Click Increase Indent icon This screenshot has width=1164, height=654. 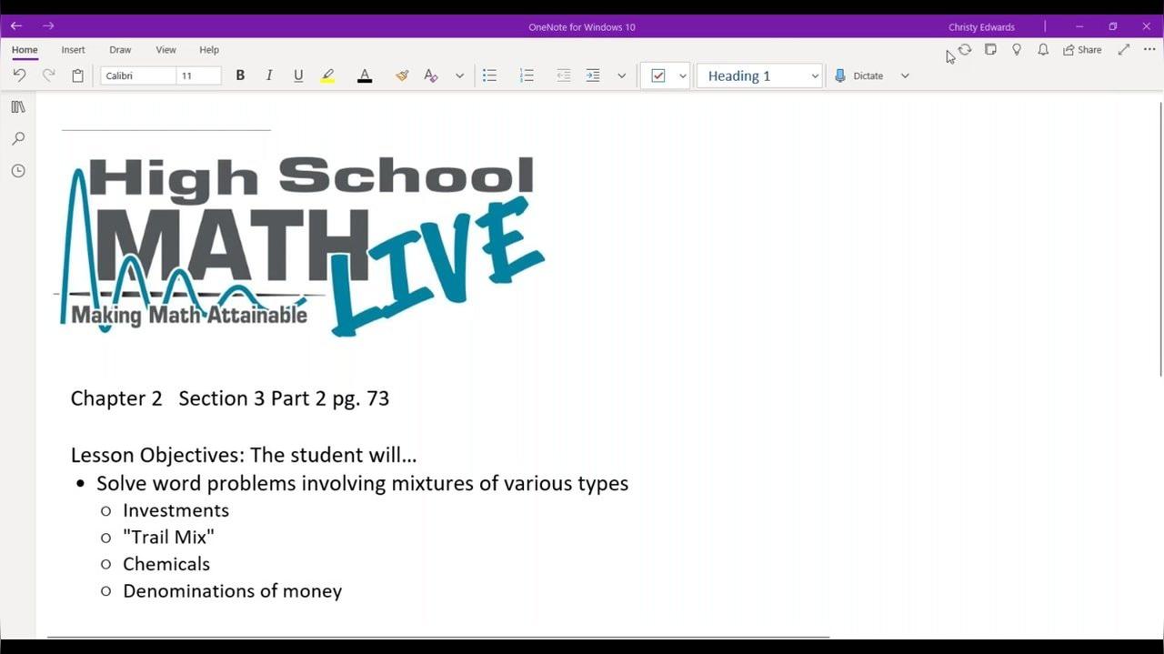[593, 75]
